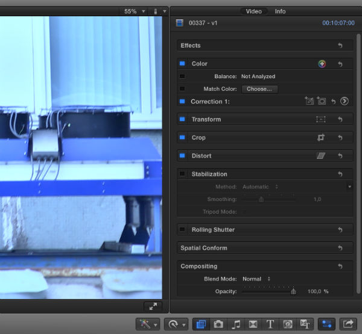
Task: Add a shape mask to Correction 1
Action: click(x=322, y=101)
